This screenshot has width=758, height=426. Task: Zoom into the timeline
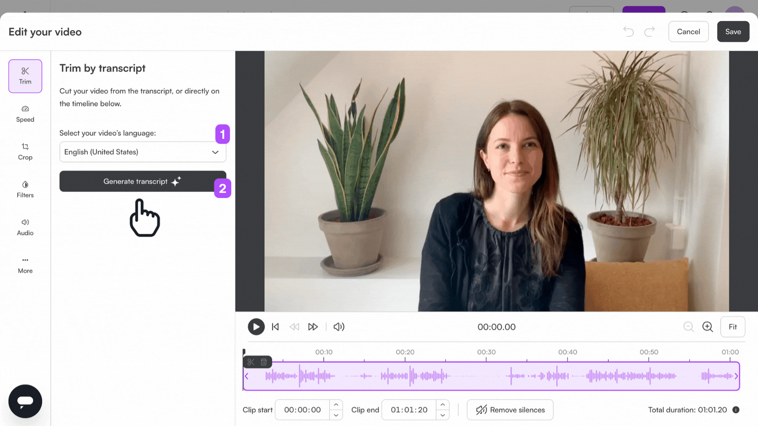pyautogui.click(x=707, y=327)
